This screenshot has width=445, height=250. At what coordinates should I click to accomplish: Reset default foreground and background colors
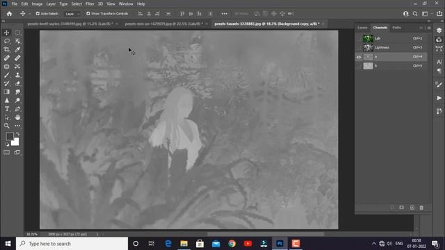pos(7,144)
